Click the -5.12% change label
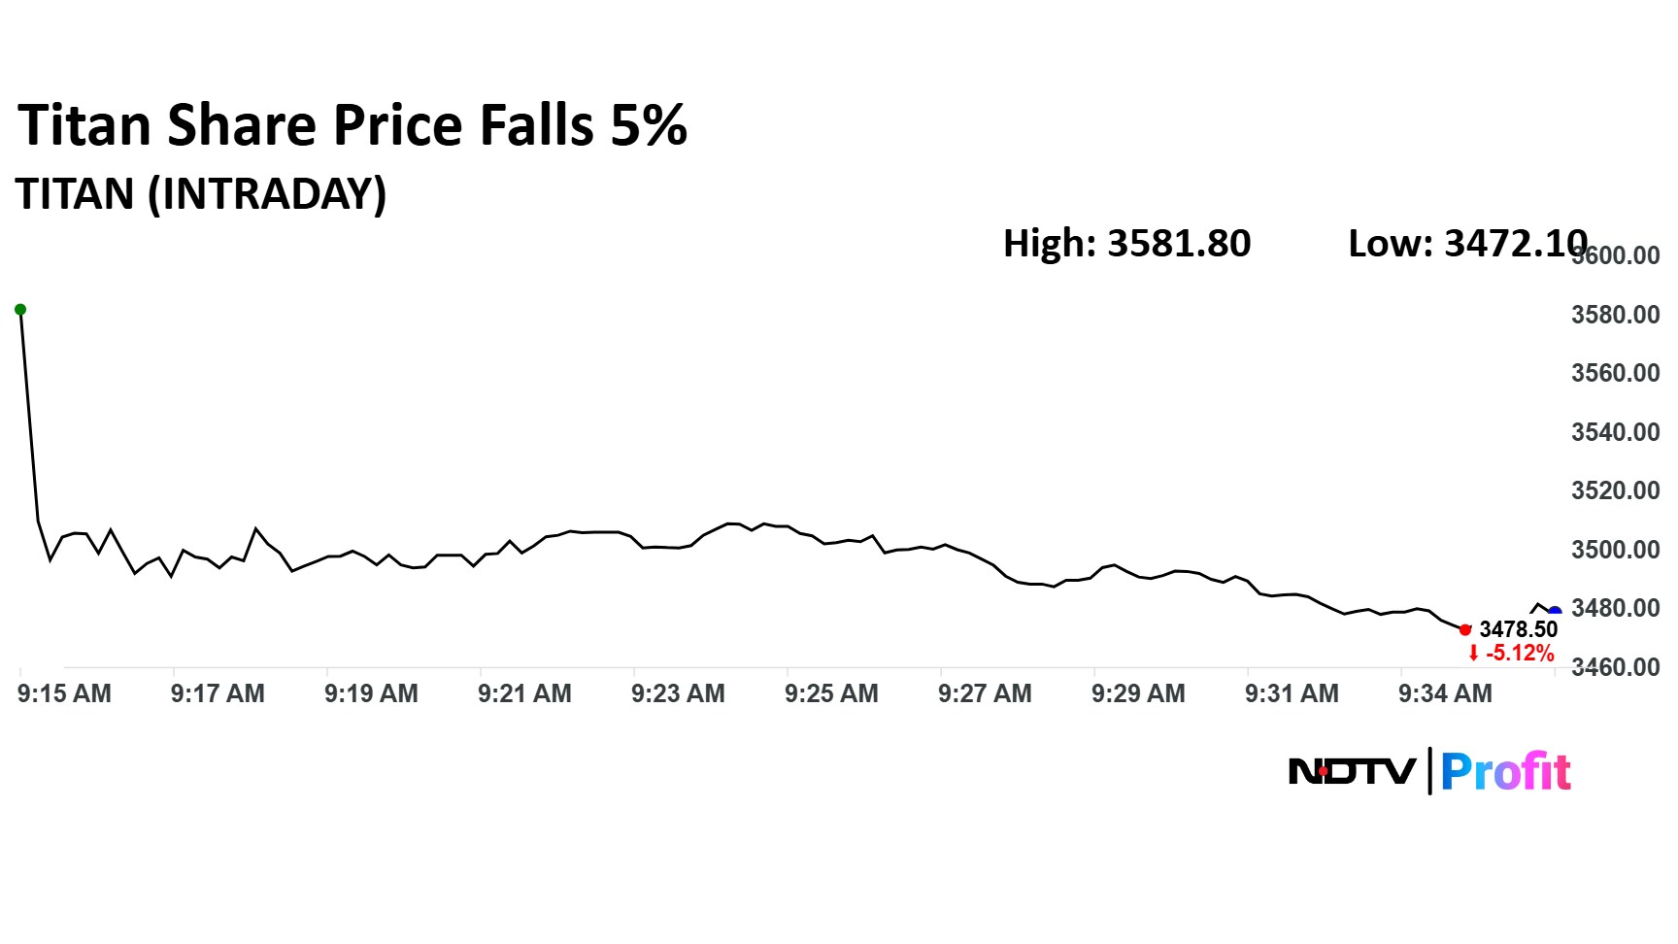This screenshot has width=1678, height=944. [x=1520, y=654]
